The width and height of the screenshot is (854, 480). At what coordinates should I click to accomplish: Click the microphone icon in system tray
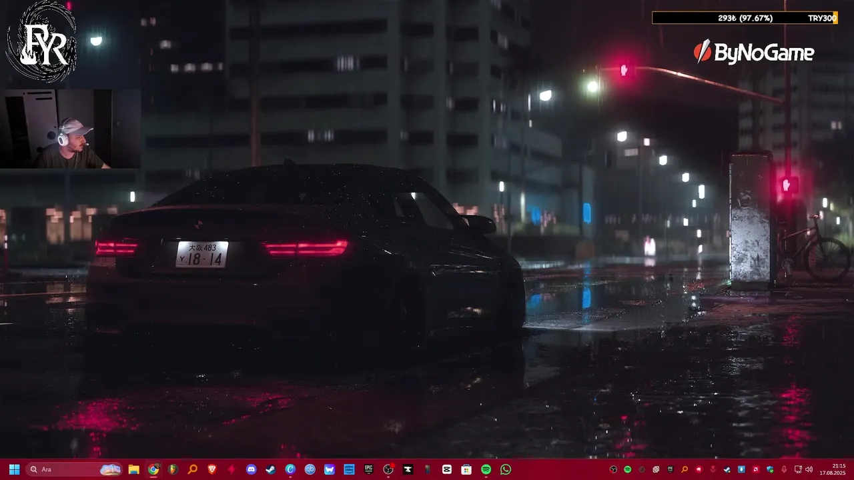pos(784,469)
